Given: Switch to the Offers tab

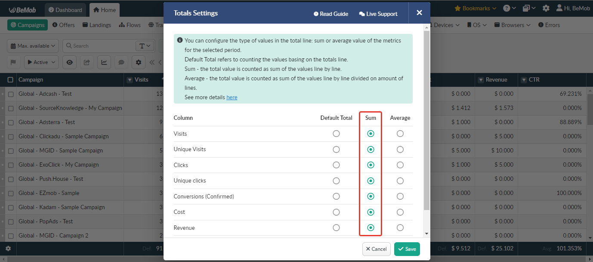Looking at the screenshot, I should 63,24.
